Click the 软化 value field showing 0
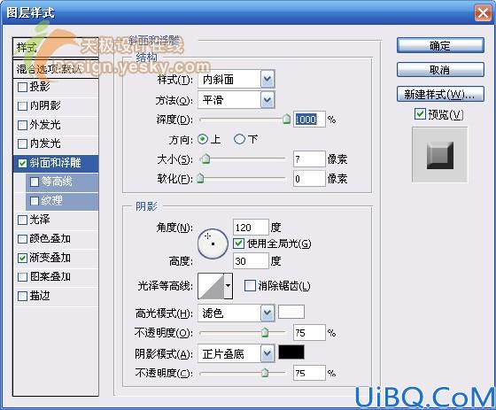This screenshot has height=410, width=496. tap(309, 178)
